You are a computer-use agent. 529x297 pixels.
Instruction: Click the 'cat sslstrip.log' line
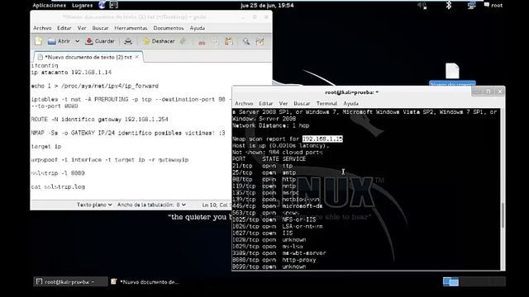(x=58, y=186)
